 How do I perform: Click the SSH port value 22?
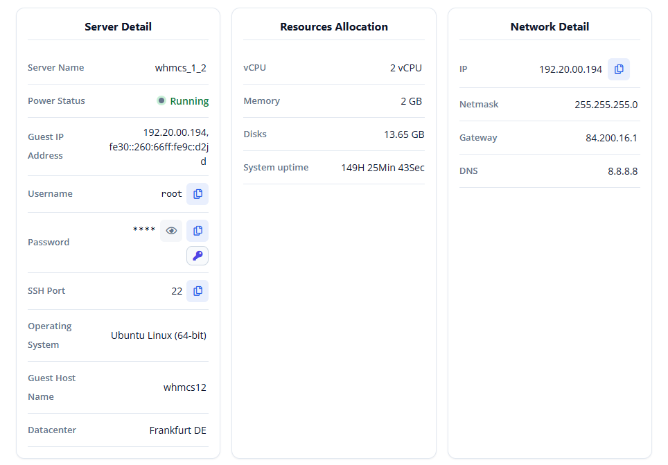tap(177, 291)
